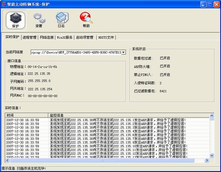Screen dimensions: 221x172
Task: Click the log list scroll-up arrow
Action: 212,115
